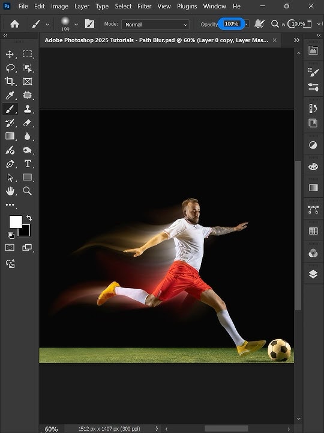Select the Hand tool
324x433 pixels.
click(10, 191)
